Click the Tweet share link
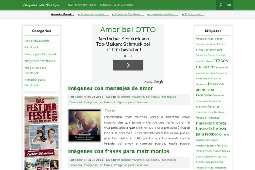Screen dimensions: 255x170 [110, 110]
